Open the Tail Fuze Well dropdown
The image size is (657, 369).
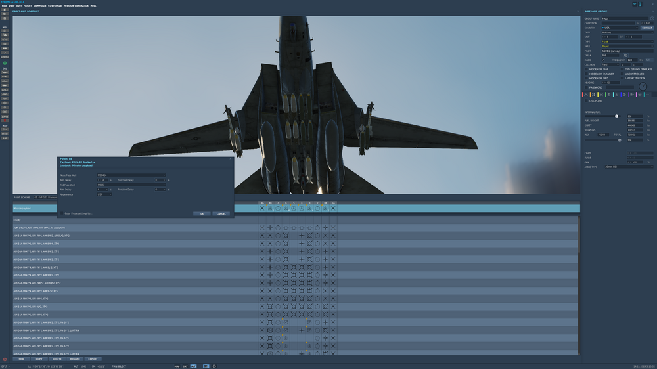click(x=131, y=185)
